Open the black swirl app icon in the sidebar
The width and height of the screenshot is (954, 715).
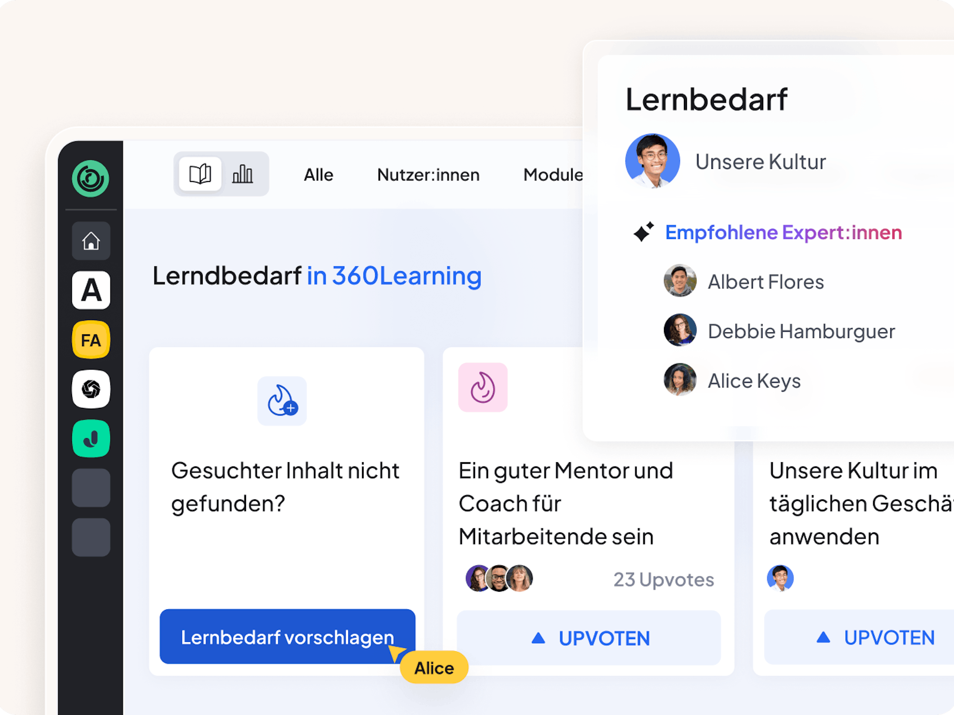click(90, 389)
